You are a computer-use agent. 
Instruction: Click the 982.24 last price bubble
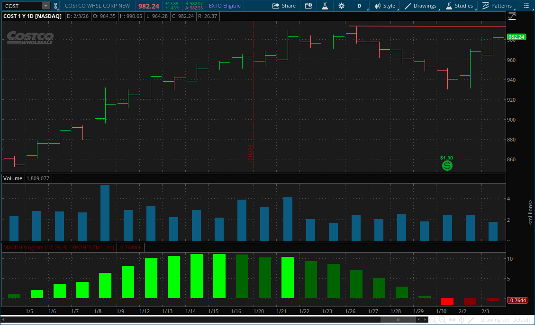click(x=516, y=37)
